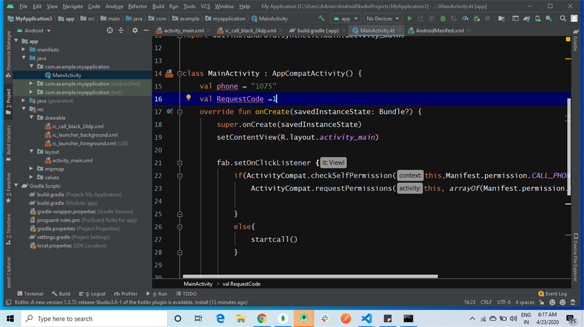Click the horizontal editor scrollbar
The width and height of the screenshot is (584, 327).
[x=310, y=276]
